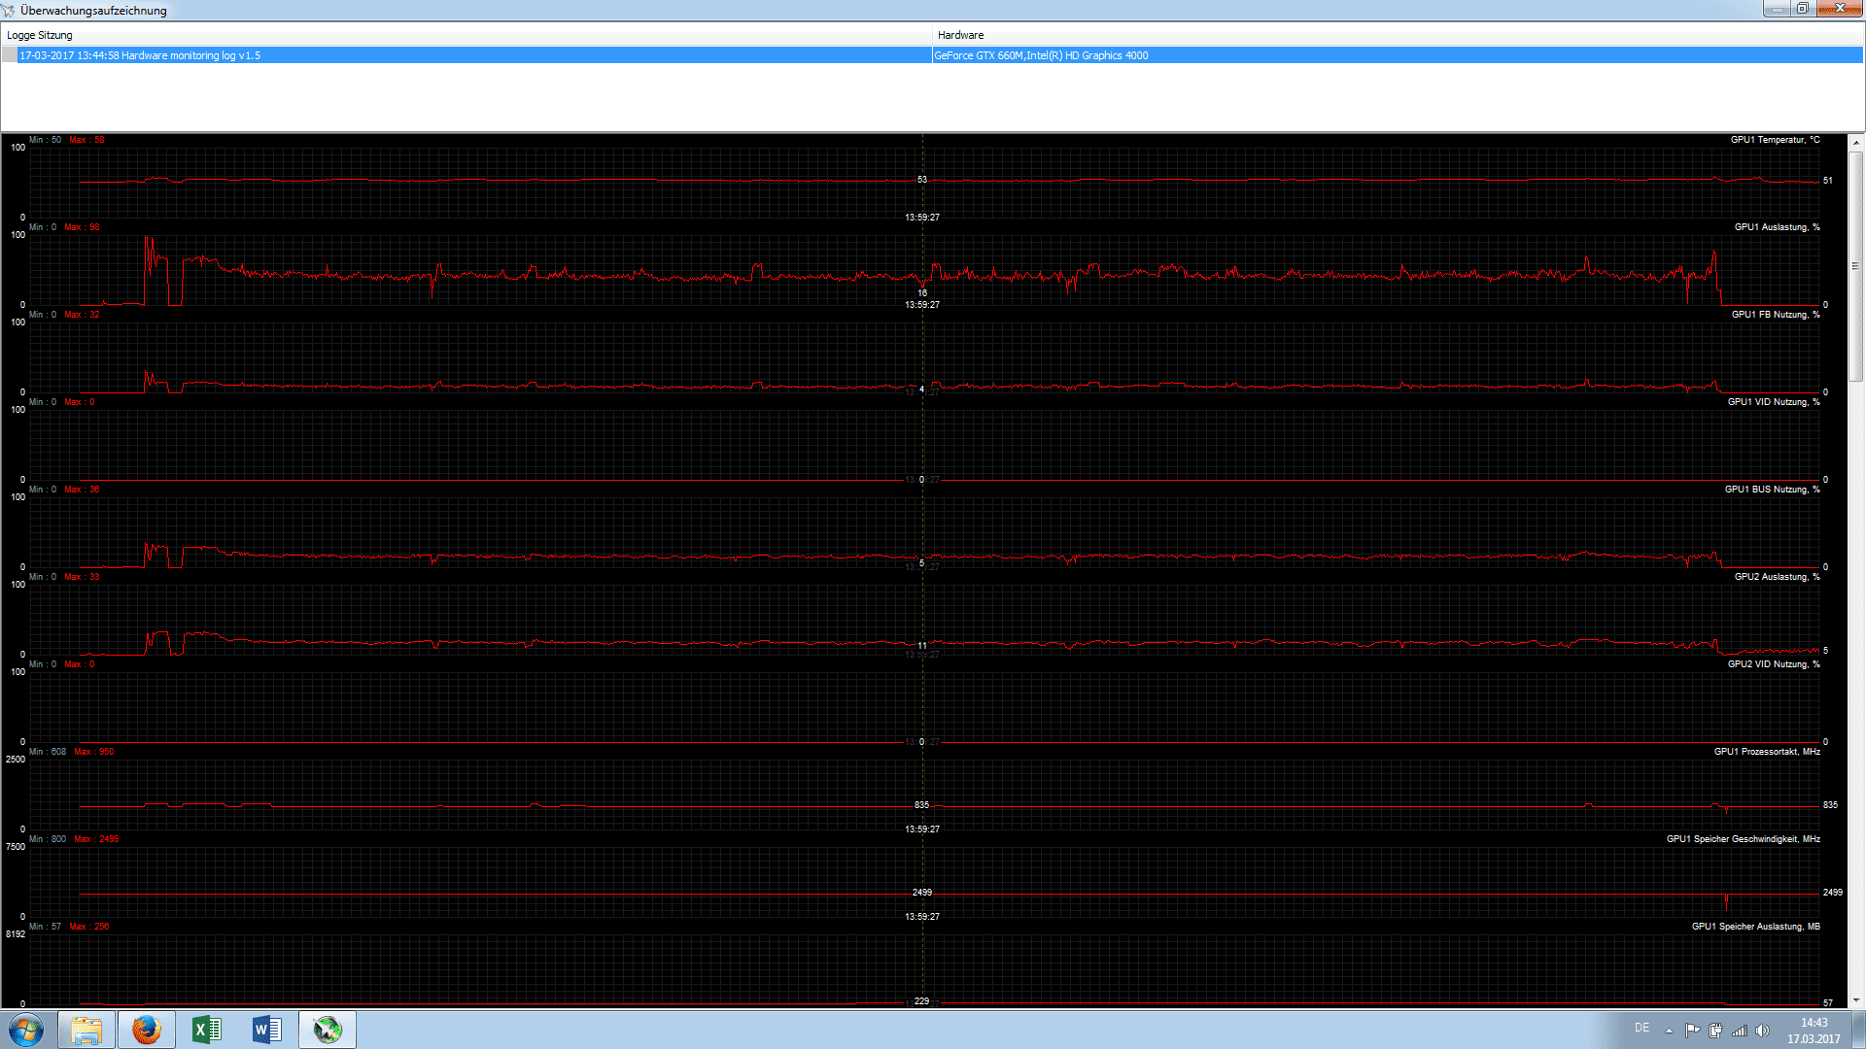Image resolution: width=1866 pixels, height=1049 pixels.
Task: Click the GPU2 VID Nutzung graph label
Action: [1774, 664]
